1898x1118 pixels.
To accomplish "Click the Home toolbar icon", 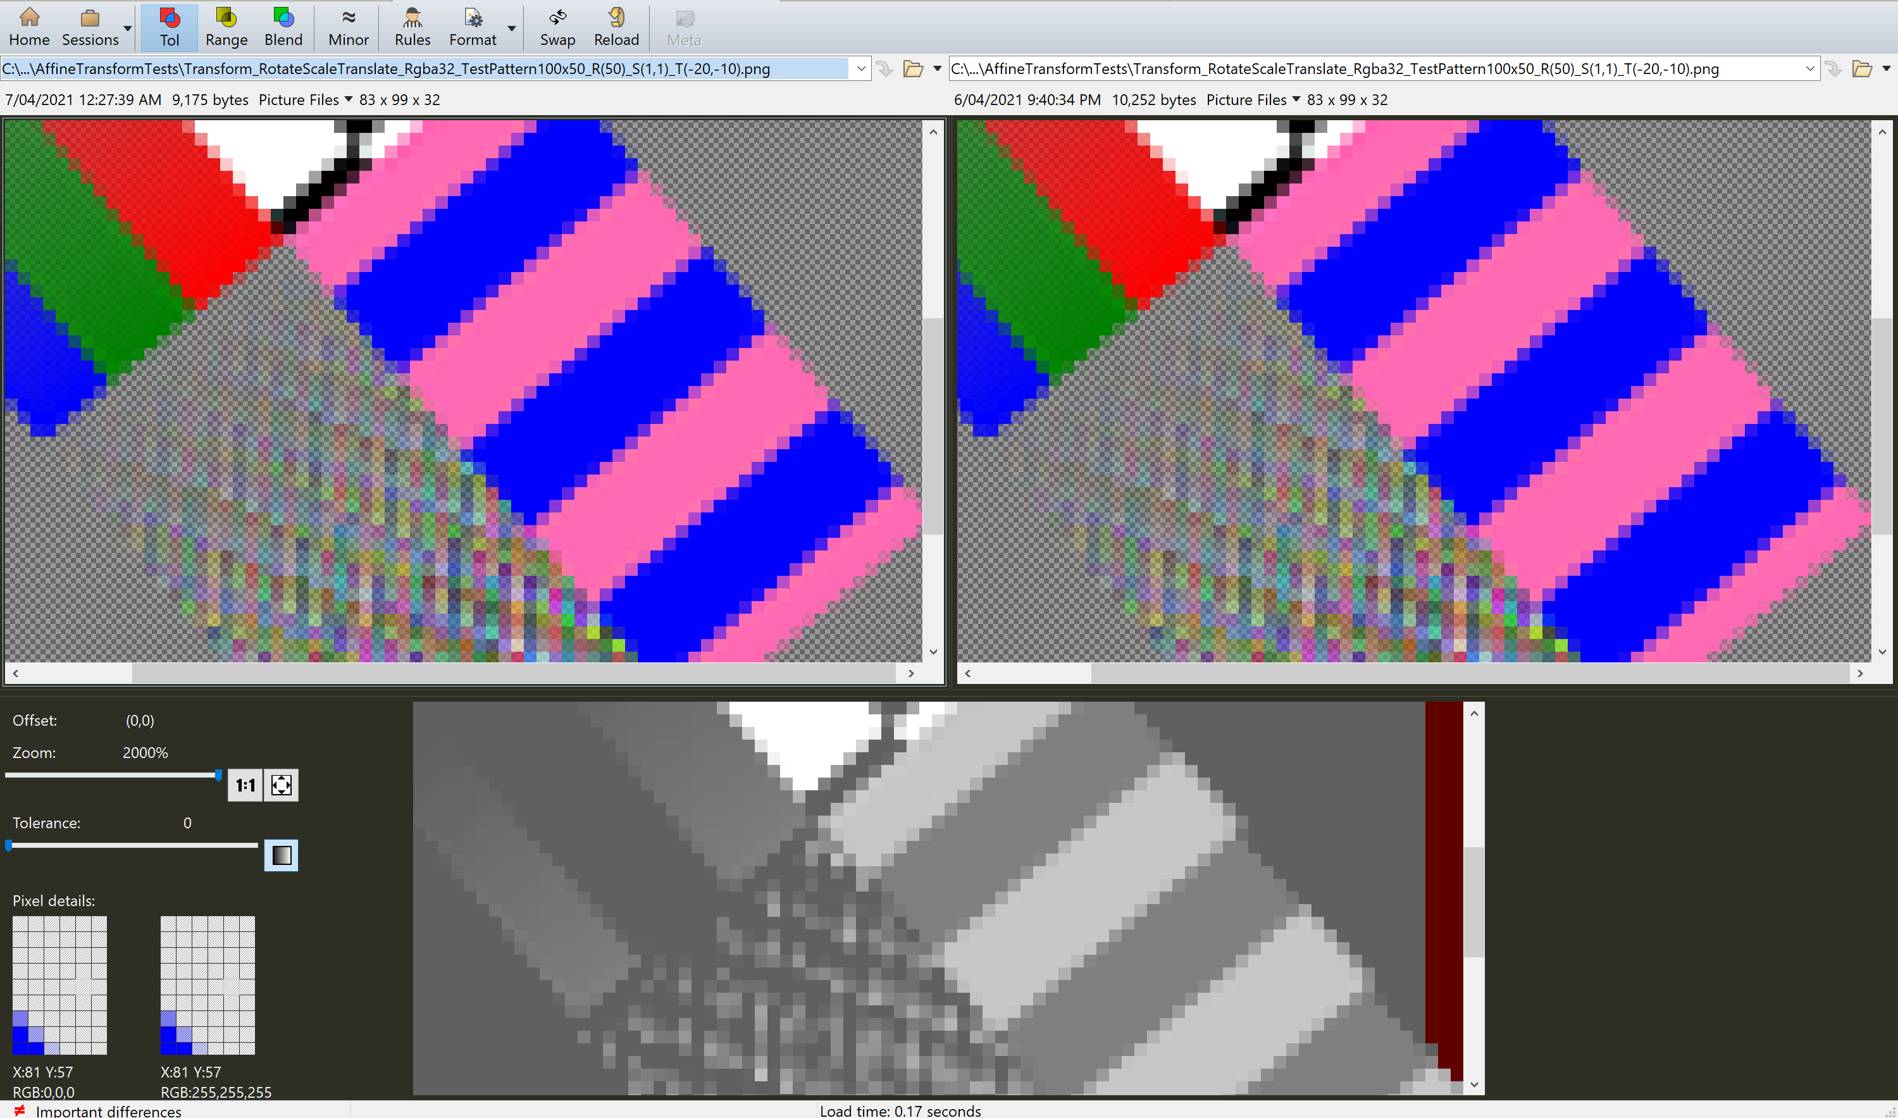I will 29,27.
